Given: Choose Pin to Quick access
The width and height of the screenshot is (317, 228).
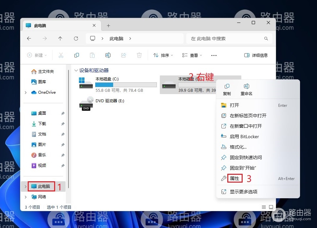Looking at the screenshot, I should (258, 157).
